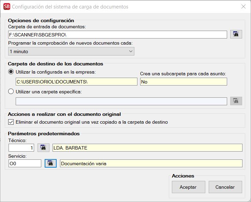This screenshot has width=251, height=202.
Task: Open the Servicio search lookup
Action: coord(51,164)
